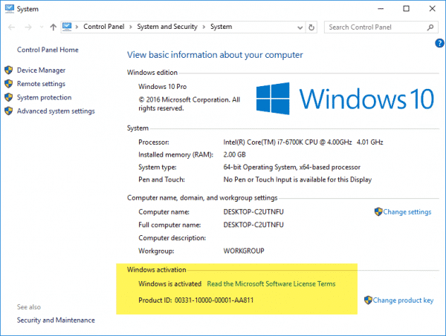Expand the chevron after Control Panel

[x=131, y=27]
